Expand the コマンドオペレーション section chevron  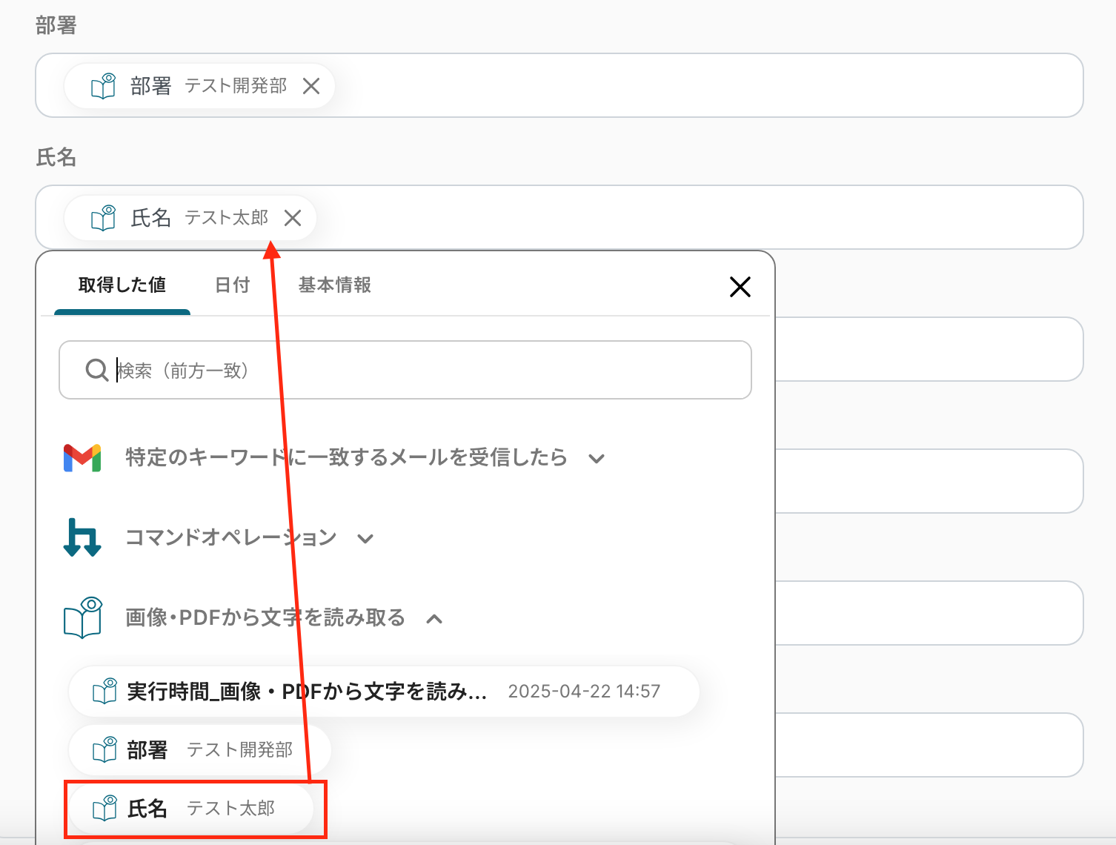click(x=365, y=539)
